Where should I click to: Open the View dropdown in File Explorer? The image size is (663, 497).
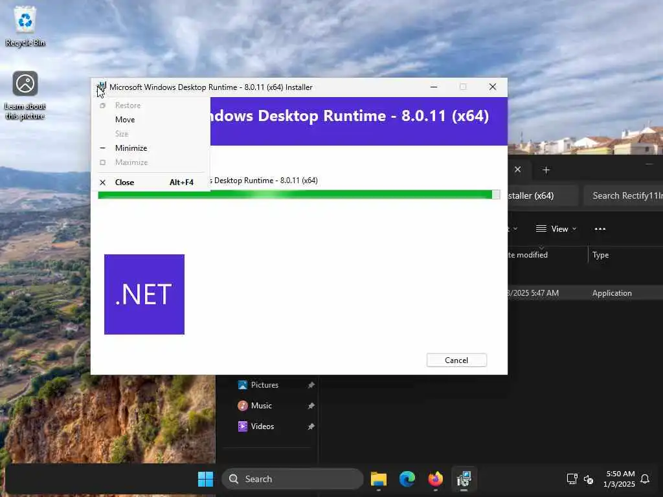tap(556, 228)
